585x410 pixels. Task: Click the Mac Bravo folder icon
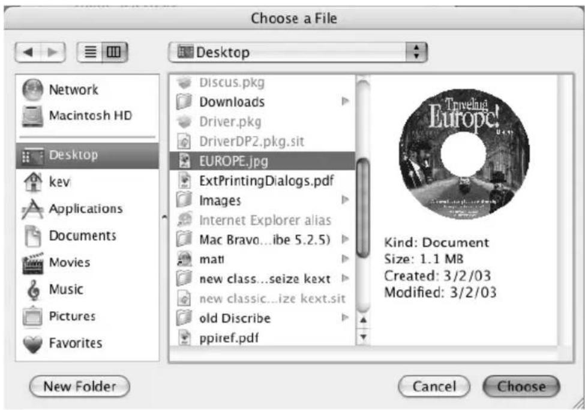(x=184, y=240)
